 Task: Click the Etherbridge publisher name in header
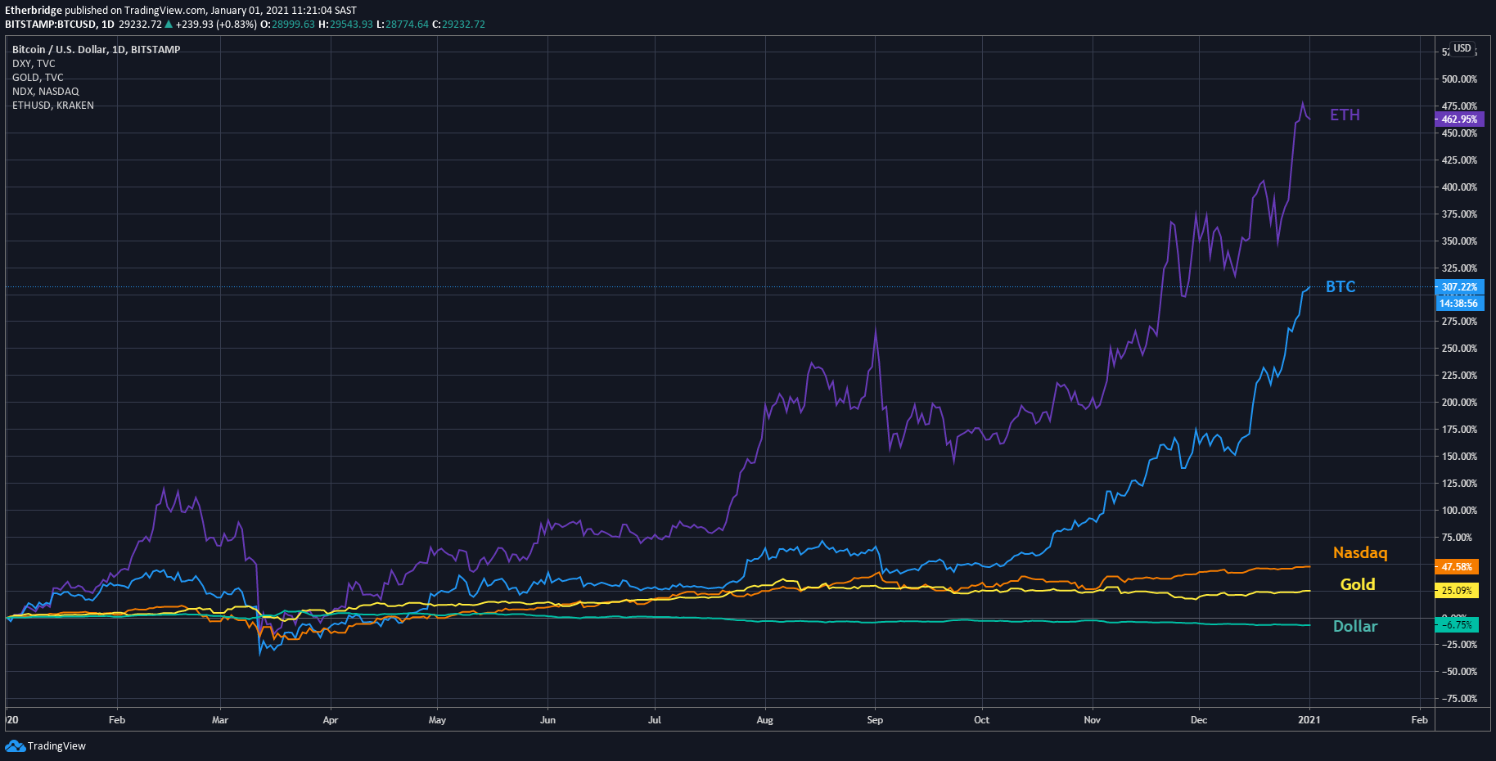click(34, 11)
